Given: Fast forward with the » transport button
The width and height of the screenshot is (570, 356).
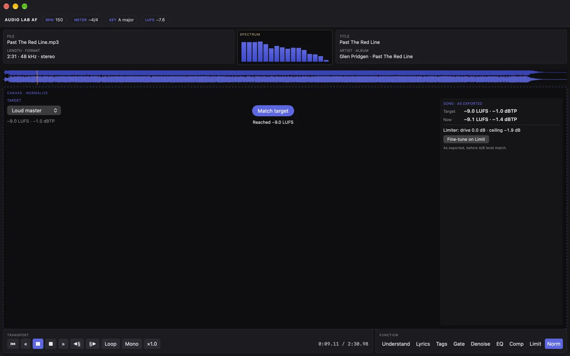Looking at the screenshot, I should point(63,344).
